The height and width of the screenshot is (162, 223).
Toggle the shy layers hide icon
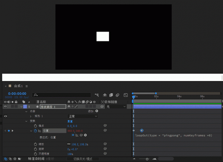coord(105,95)
